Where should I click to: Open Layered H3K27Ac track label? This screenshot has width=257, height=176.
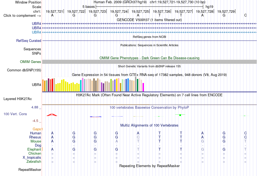tap(18, 99)
